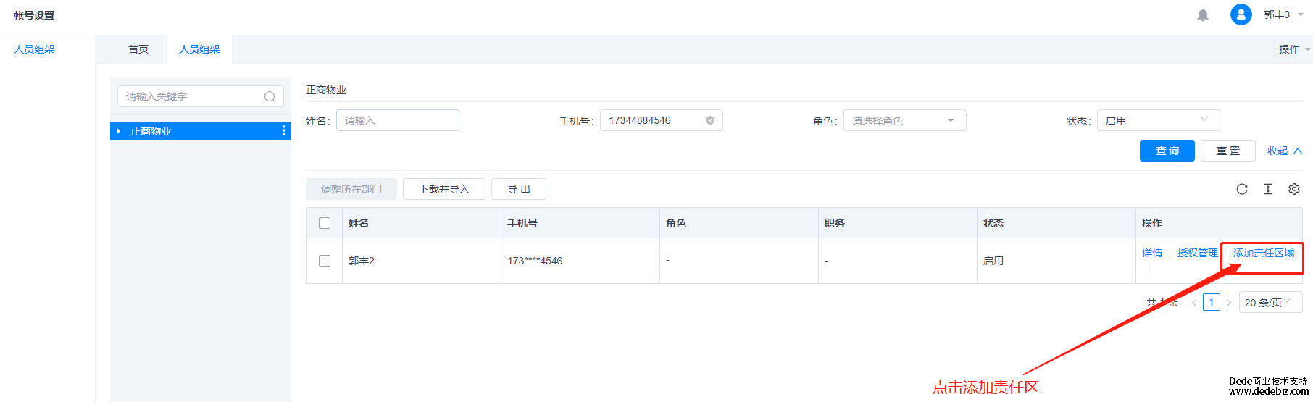Click 下载并导入 button
The image size is (1313, 402).
444,189
